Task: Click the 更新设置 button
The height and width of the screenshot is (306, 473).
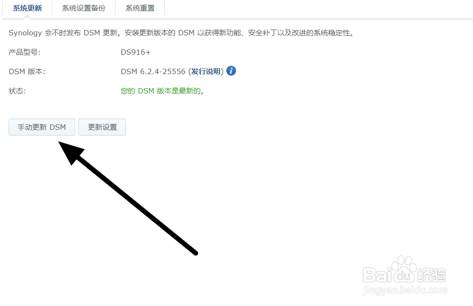Action: tap(102, 127)
